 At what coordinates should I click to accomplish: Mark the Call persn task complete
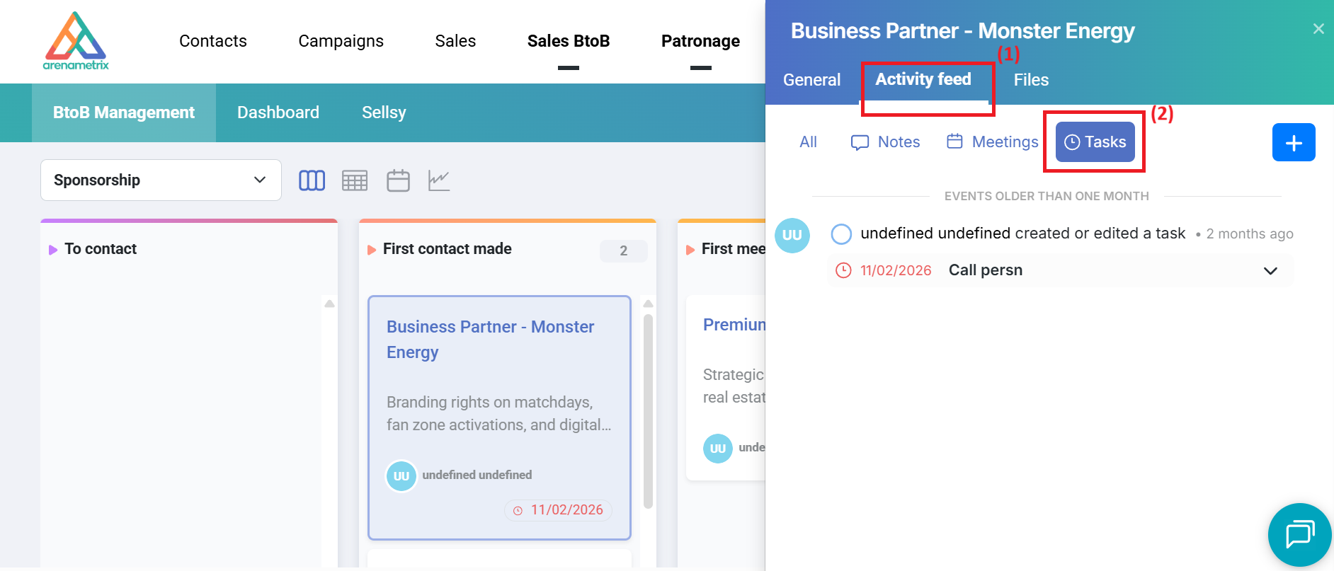[841, 234]
